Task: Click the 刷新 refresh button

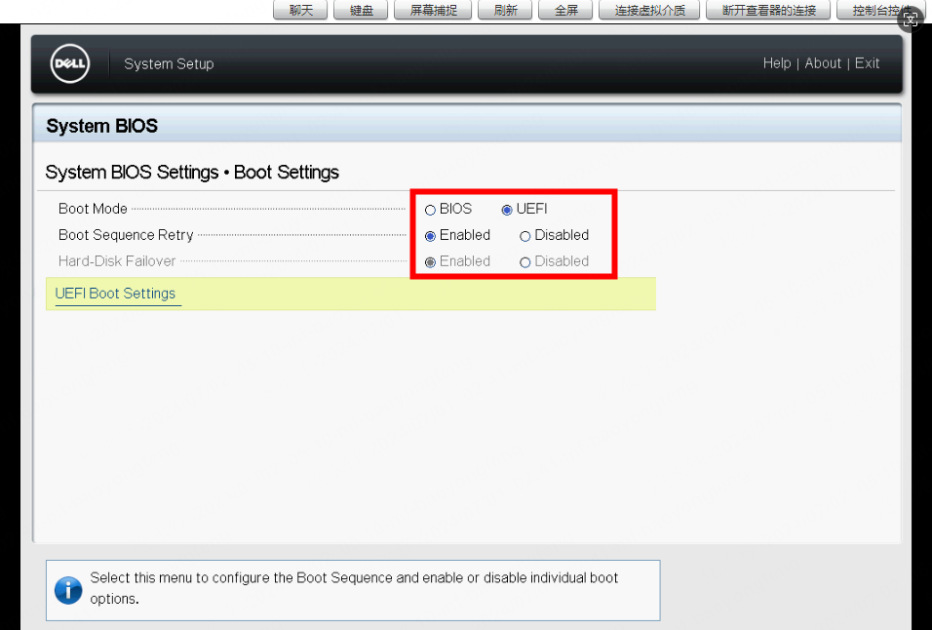Action: [x=505, y=10]
